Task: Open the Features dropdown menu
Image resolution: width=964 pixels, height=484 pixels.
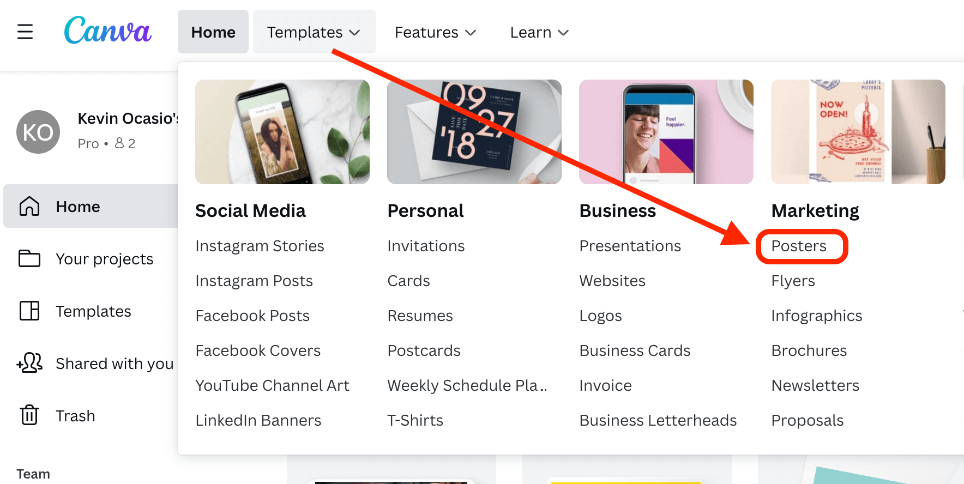Action: tap(435, 32)
